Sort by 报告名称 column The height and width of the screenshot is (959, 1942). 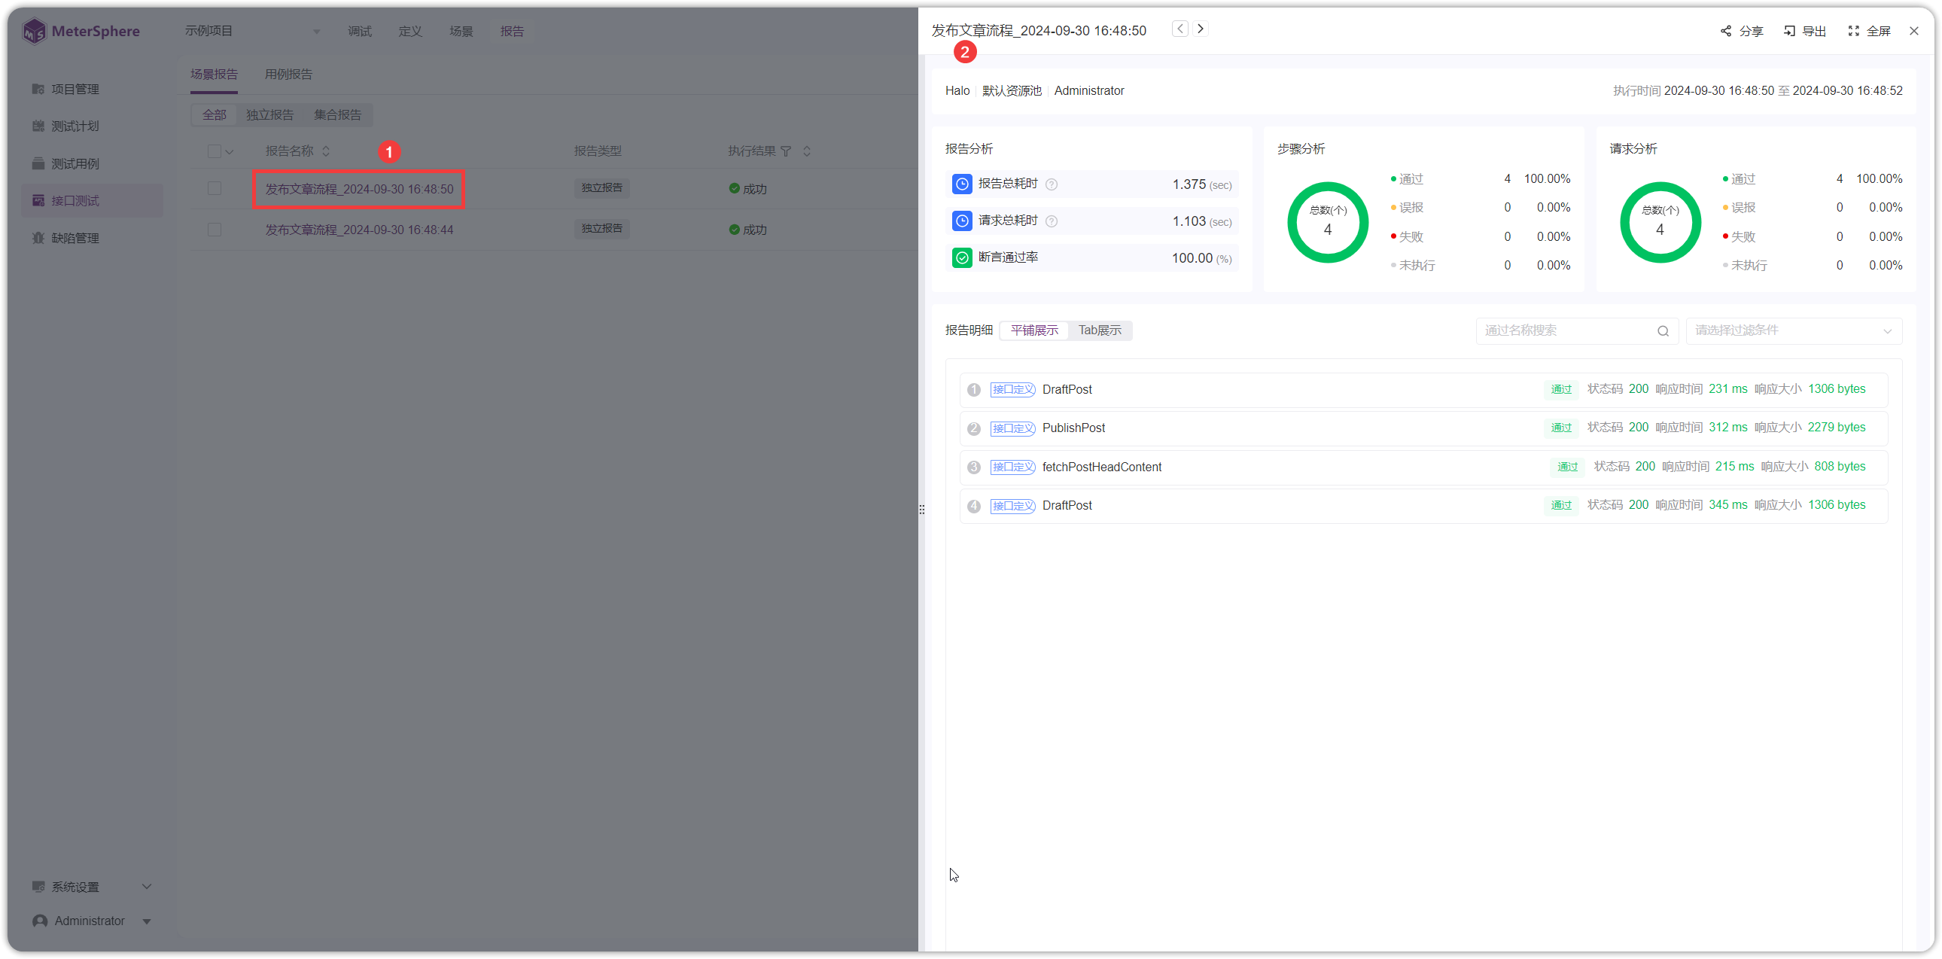click(327, 151)
